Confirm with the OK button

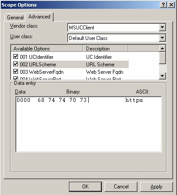(x=85, y=187)
